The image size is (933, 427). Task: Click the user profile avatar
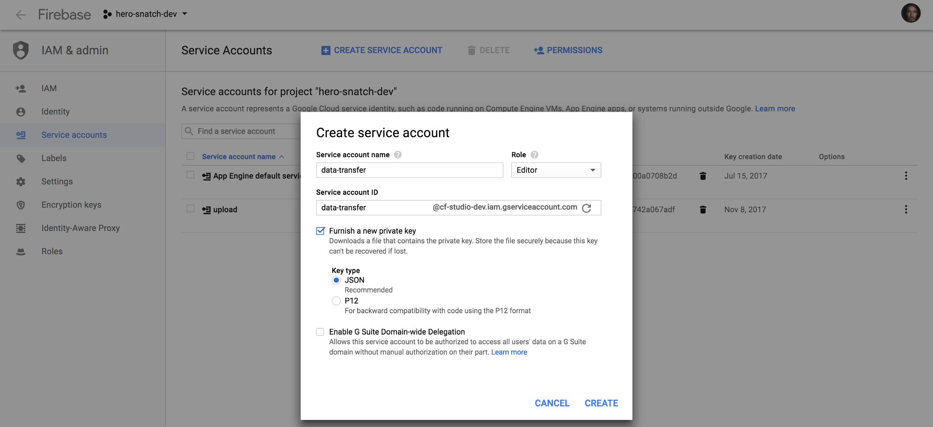910,14
